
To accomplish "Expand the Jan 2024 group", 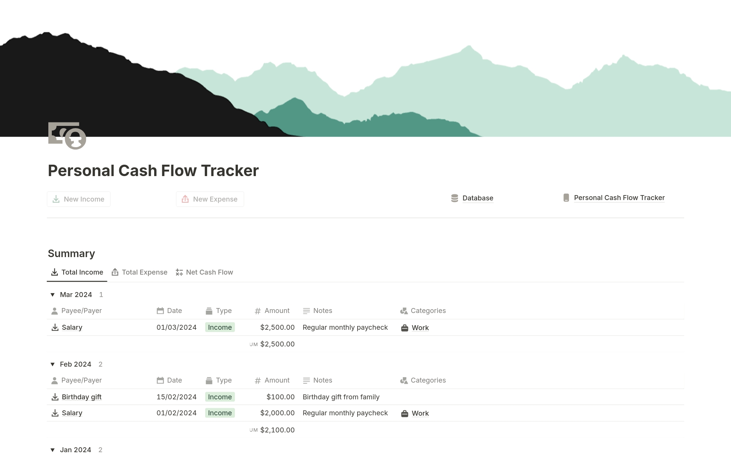I will [53, 449].
